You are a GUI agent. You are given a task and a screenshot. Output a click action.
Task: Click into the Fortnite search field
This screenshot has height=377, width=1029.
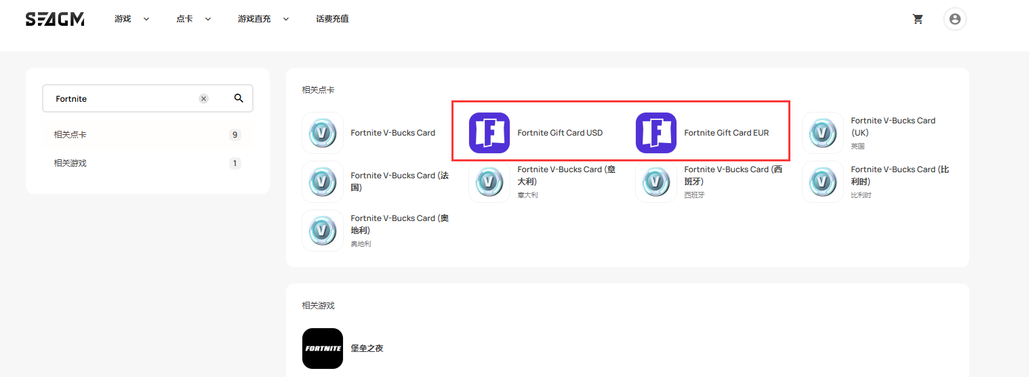pos(122,98)
